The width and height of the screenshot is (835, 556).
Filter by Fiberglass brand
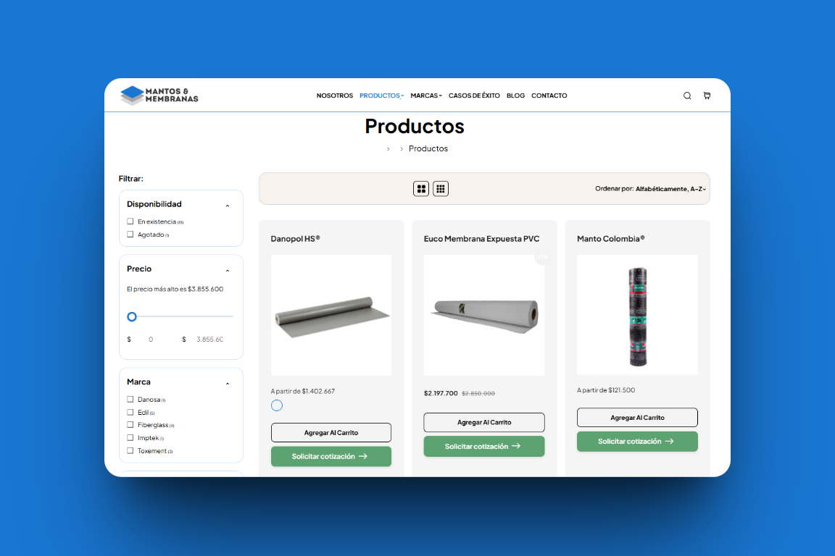tap(130, 425)
